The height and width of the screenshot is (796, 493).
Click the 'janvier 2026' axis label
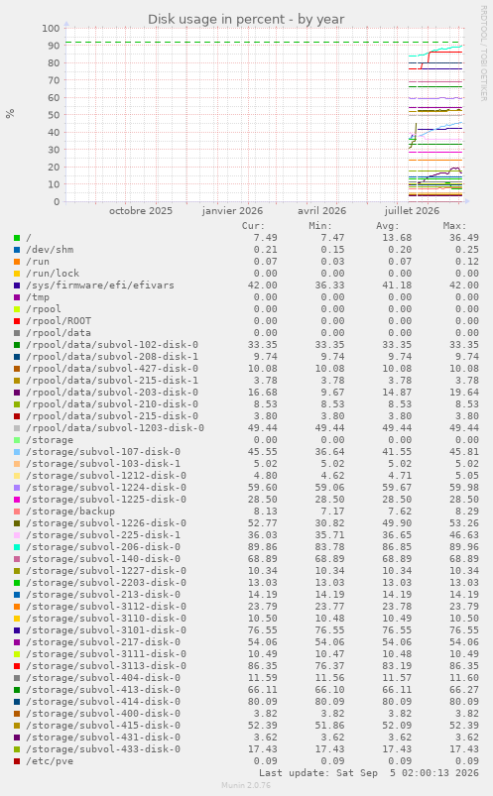pos(232,211)
